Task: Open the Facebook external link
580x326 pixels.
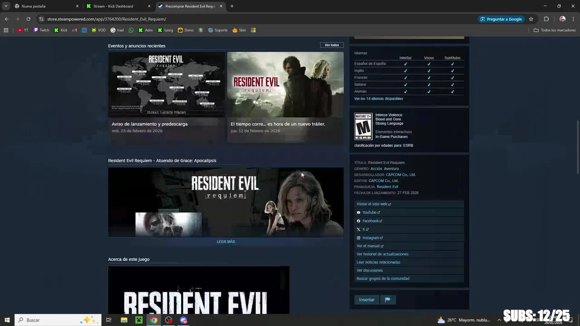Action: click(x=369, y=221)
